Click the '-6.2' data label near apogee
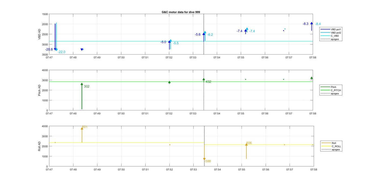Screen dimensions: 378x187 (x=210, y=35)
